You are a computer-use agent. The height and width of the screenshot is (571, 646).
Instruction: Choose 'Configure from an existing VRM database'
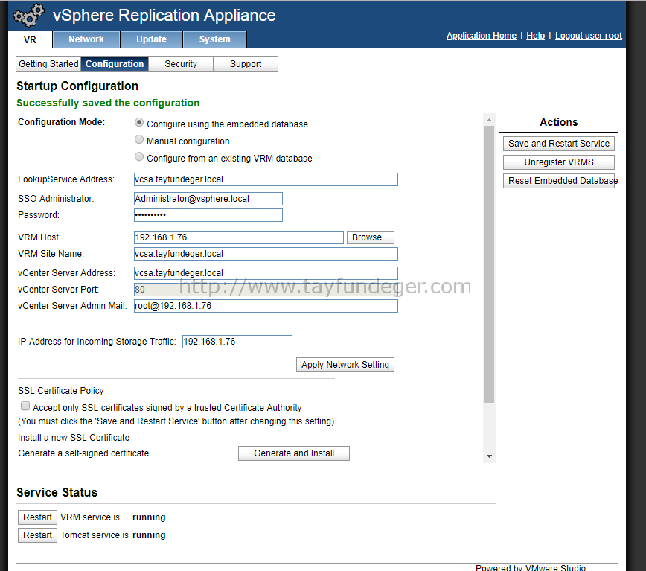point(139,156)
